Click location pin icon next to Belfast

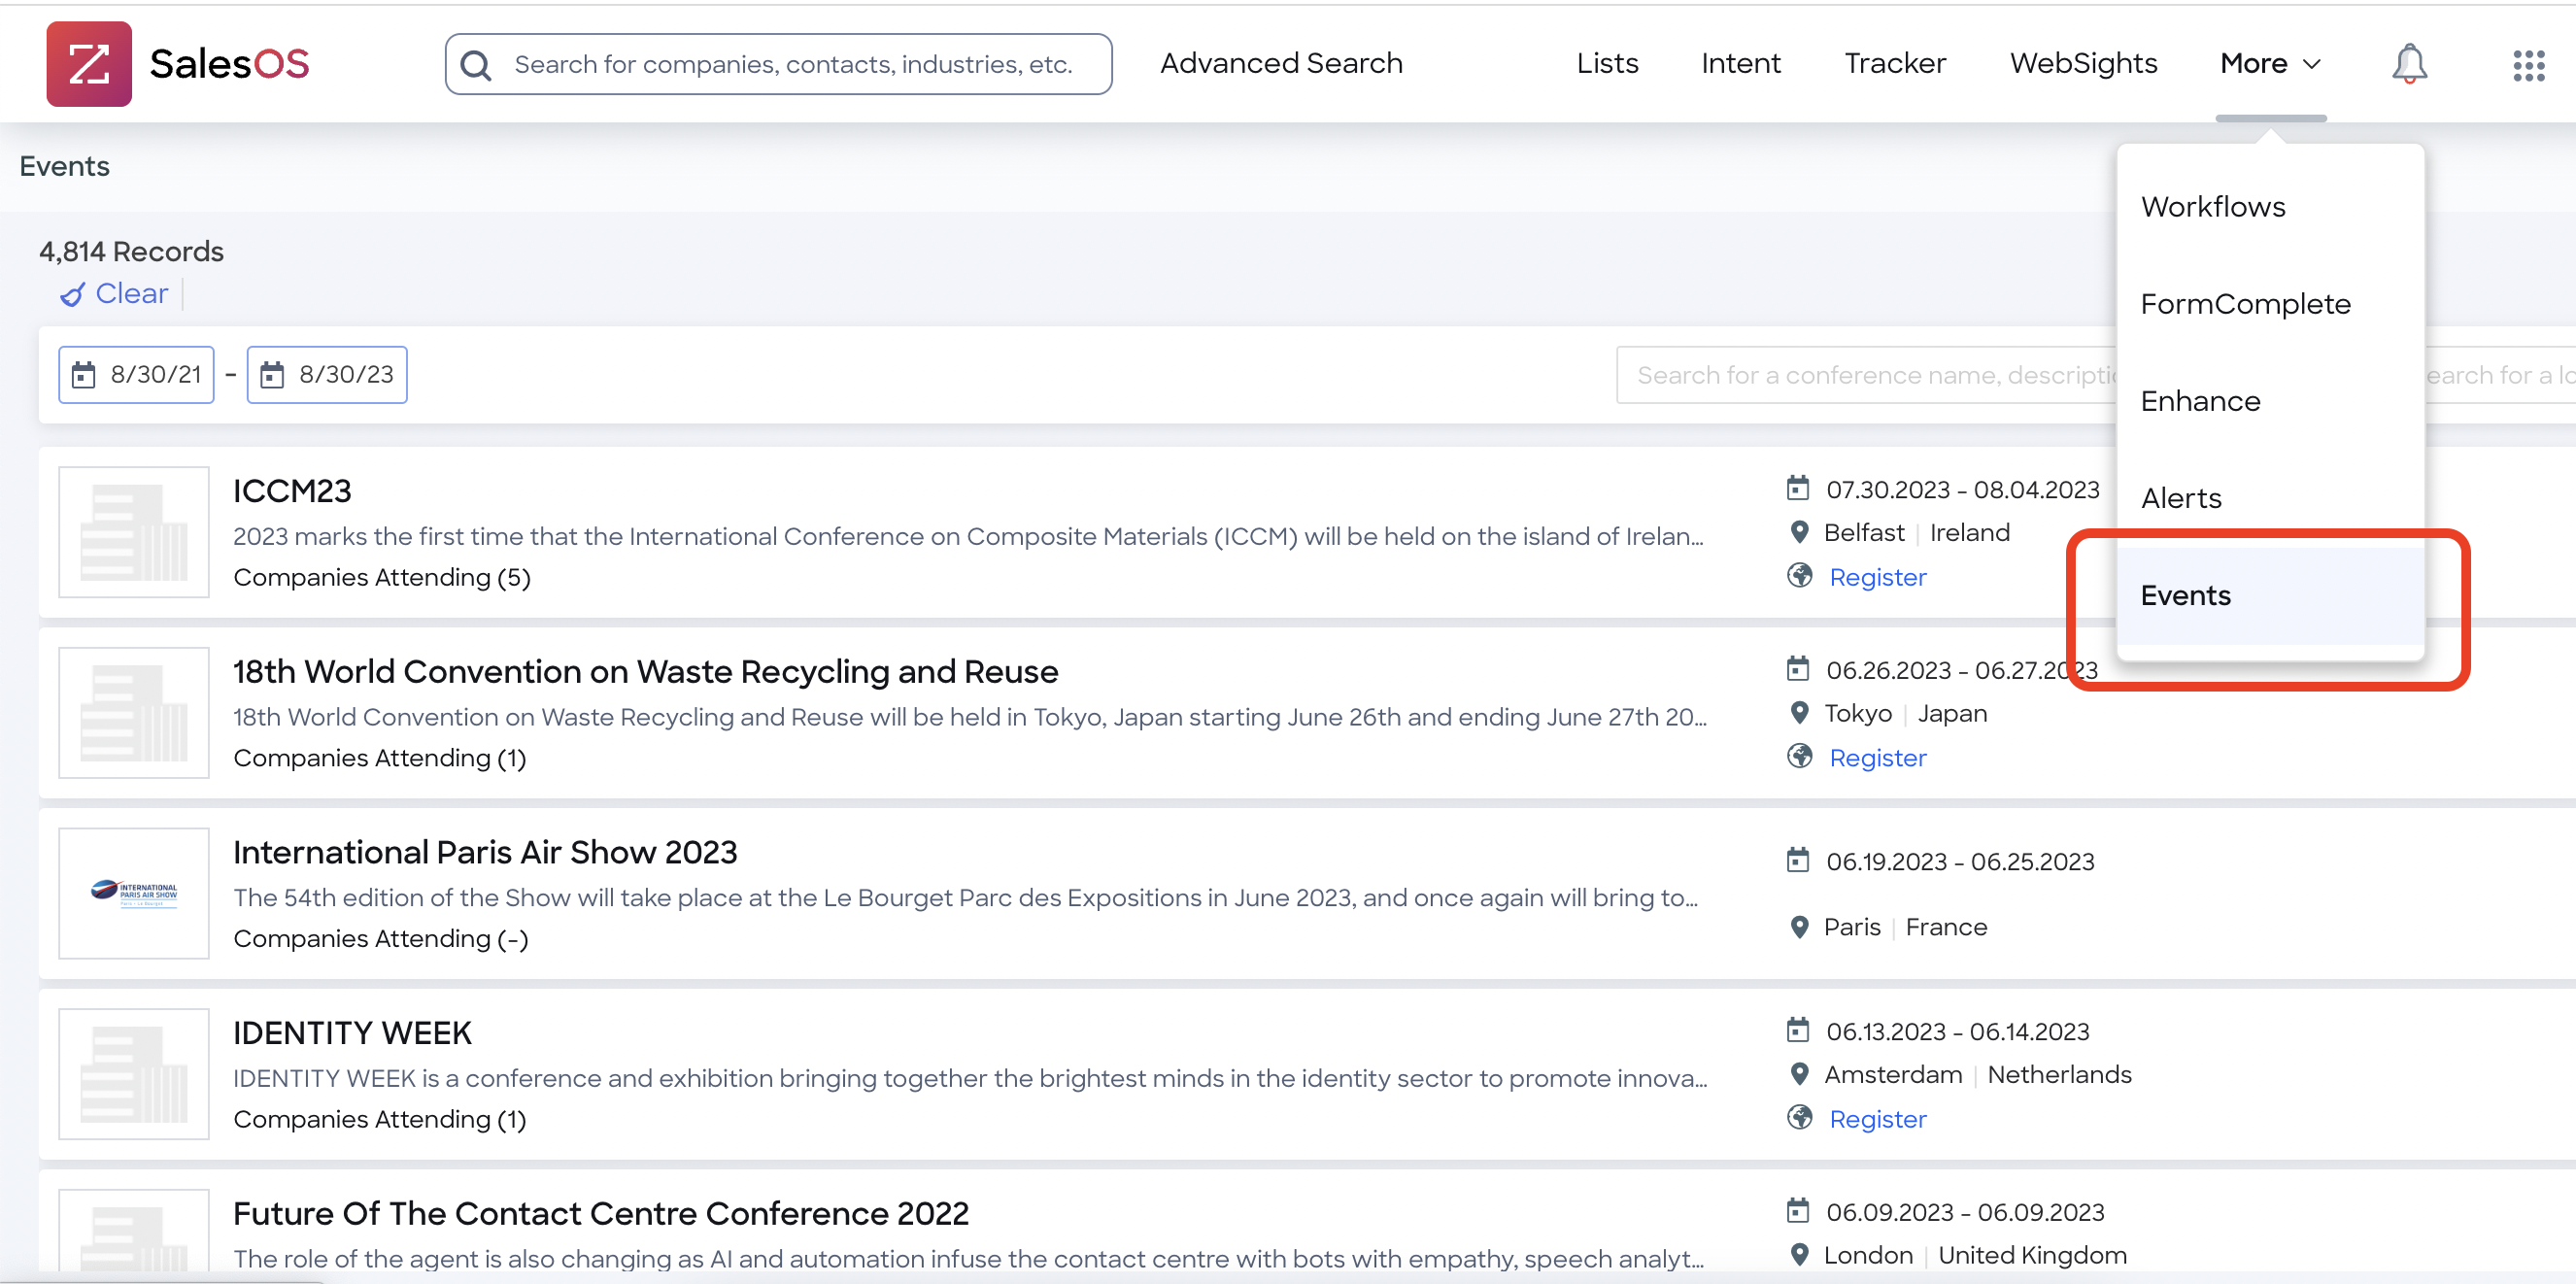click(1799, 532)
